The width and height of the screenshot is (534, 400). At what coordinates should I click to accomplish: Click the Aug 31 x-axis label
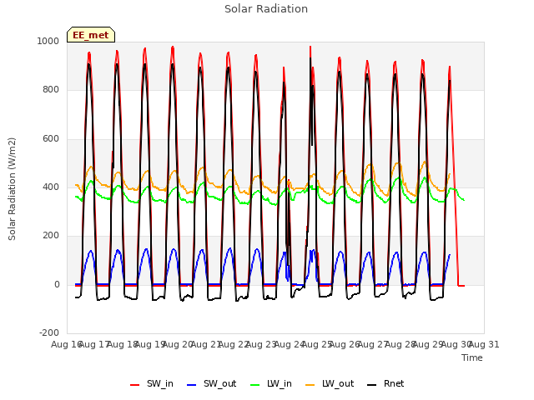tap(484, 344)
